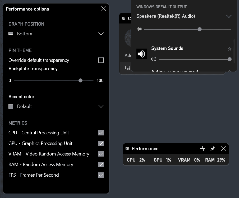Image resolution: width=239 pixels, height=198 pixels.
Task: Click the Capture widget monitor icon
Action: tap(124, 18)
